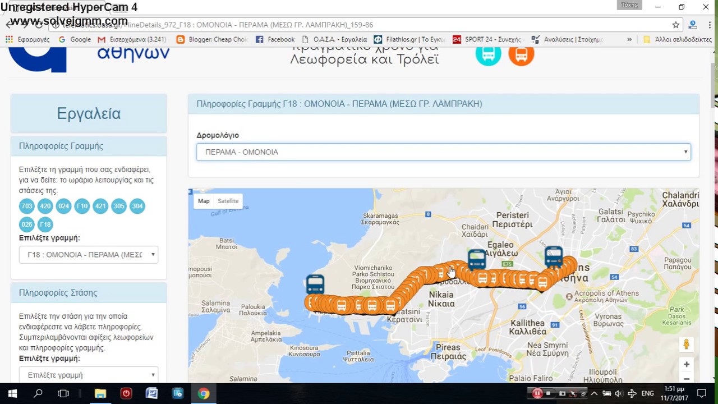The image size is (718, 404).
Task: Open Εφαρμογές apps bookmark
Action: (27, 39)
